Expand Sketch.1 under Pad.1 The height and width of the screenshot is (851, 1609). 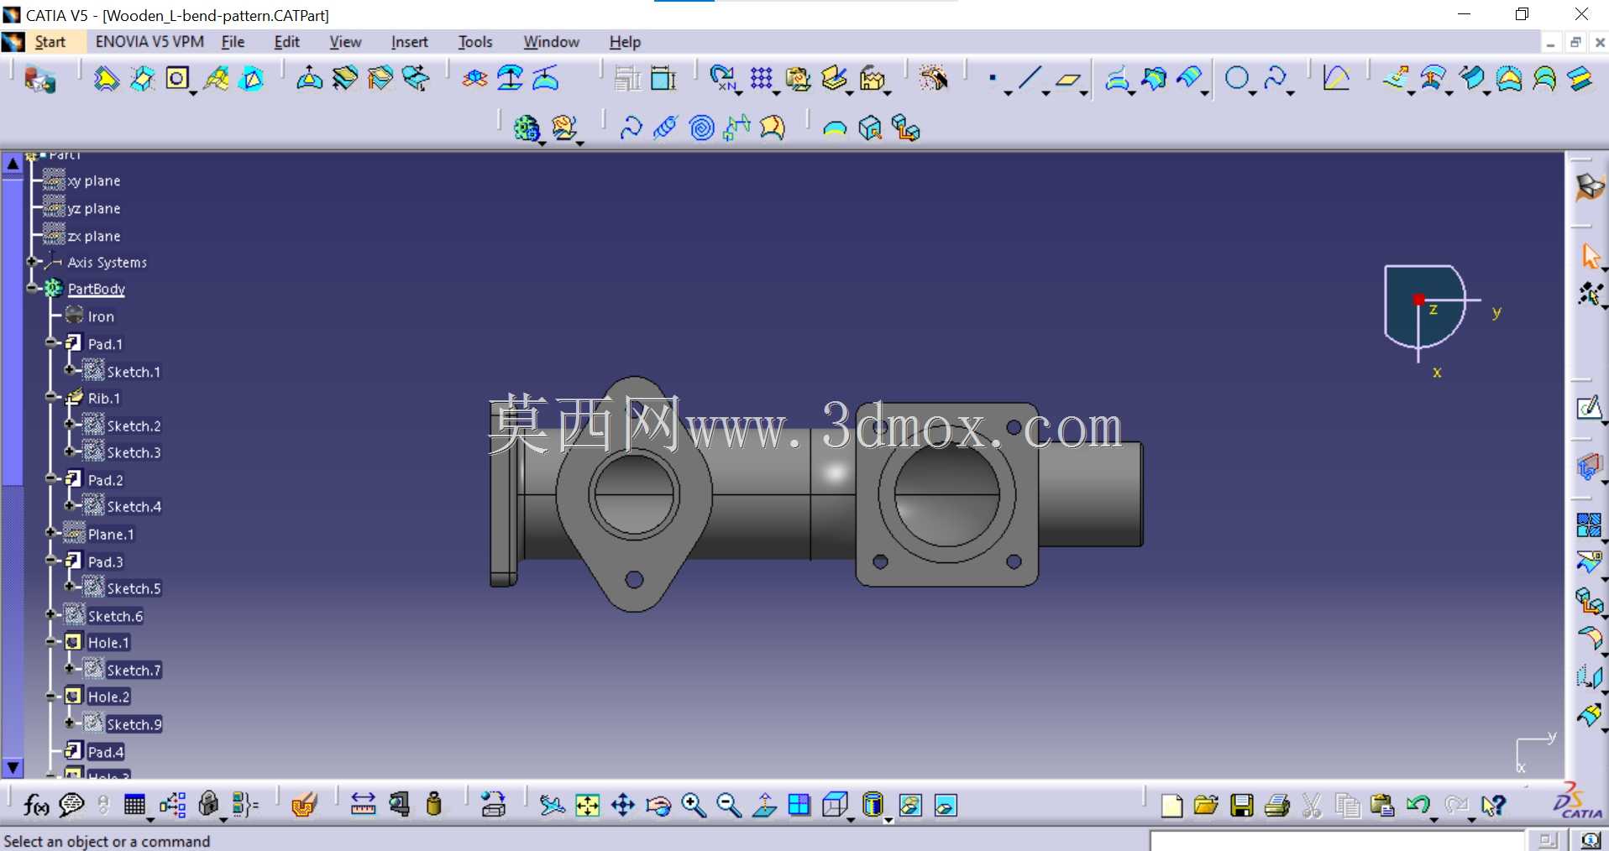[70, 370]
